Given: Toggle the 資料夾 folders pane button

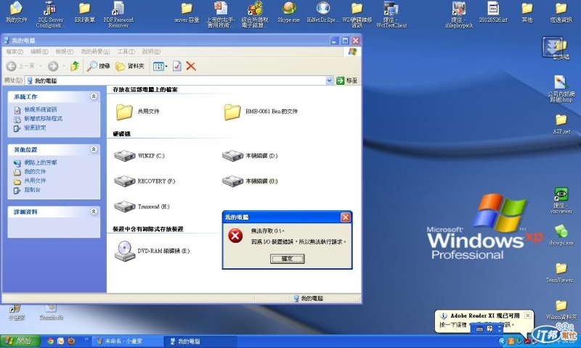Looking at the screenshot, I should click(130, 66).
